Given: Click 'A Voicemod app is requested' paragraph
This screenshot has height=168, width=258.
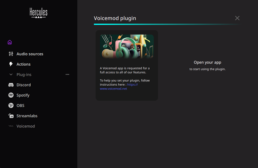Looking at the screenshot, I should [x=125, y=70].
